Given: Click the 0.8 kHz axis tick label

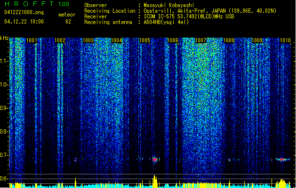Looking at the screenshot, I should [x=4, y=132].
